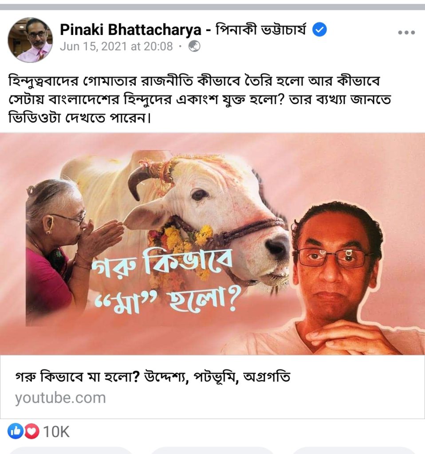Viewport: 425px width, 454px height.
Task: View the 10K reactions count list
Action: [x=56, y=432]
